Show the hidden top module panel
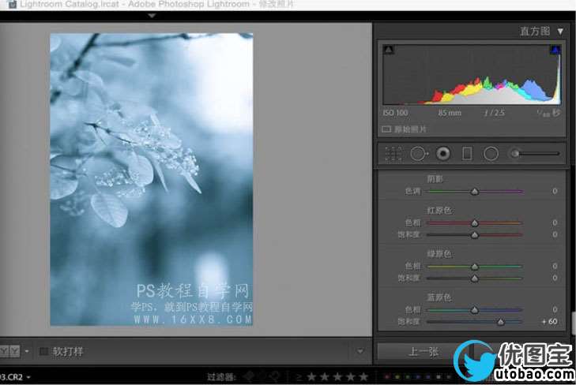 pos(152,16)
